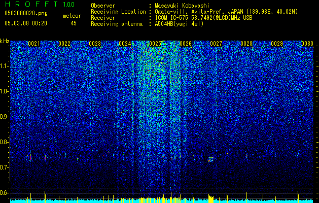Click time marker 0026
This screenshot has width=319, height=203.
186,44
